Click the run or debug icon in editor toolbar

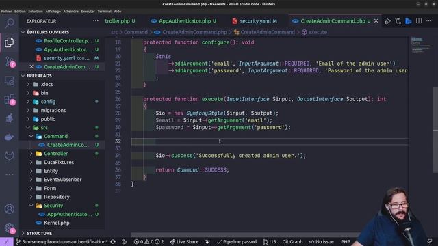[x=388, y=21]
